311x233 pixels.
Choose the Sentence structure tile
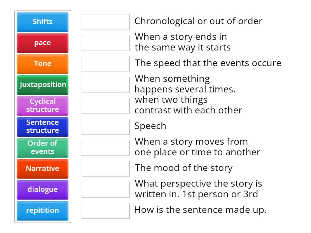coord(42,127)
